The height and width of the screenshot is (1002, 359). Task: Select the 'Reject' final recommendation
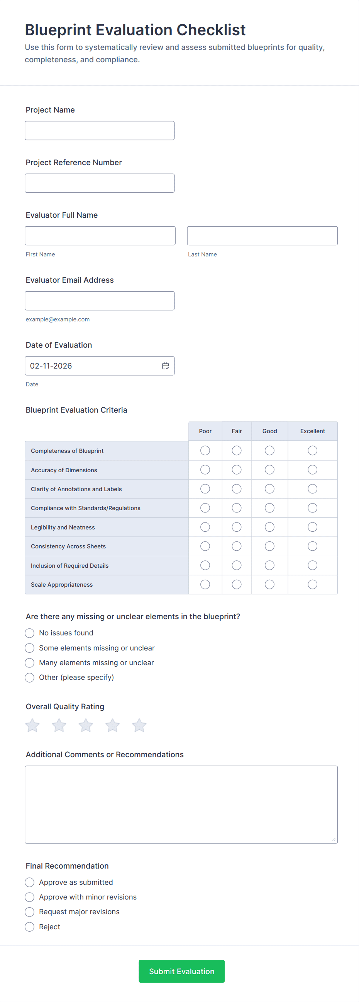pos(29,927)
